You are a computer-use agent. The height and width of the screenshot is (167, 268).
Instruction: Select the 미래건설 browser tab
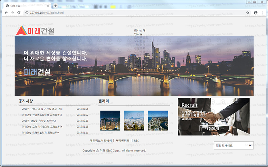click(28, 6)
